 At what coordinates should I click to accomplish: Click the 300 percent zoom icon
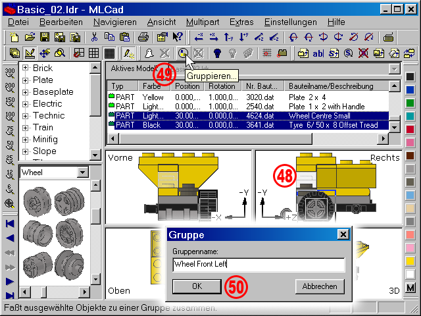click(10, 73)
